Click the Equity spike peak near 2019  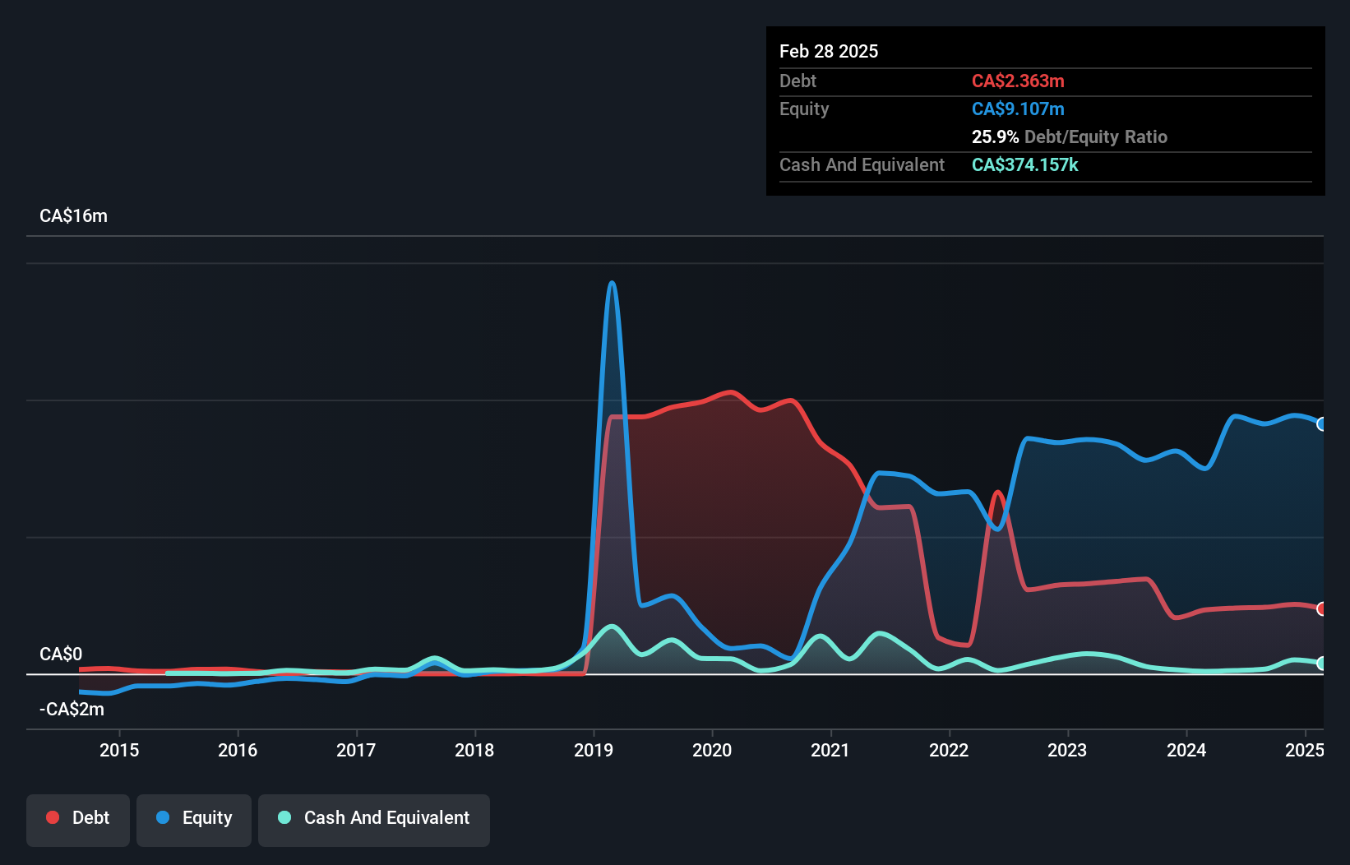(x=612, y=284)
